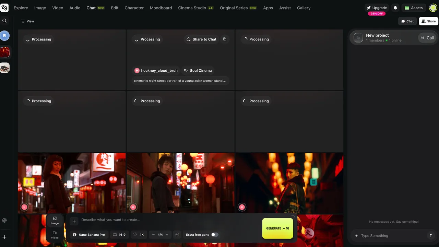This screenshot has width=439, height=247.
Task: Click the copy icon beside Share to Chat
Action: coord(225,39)
